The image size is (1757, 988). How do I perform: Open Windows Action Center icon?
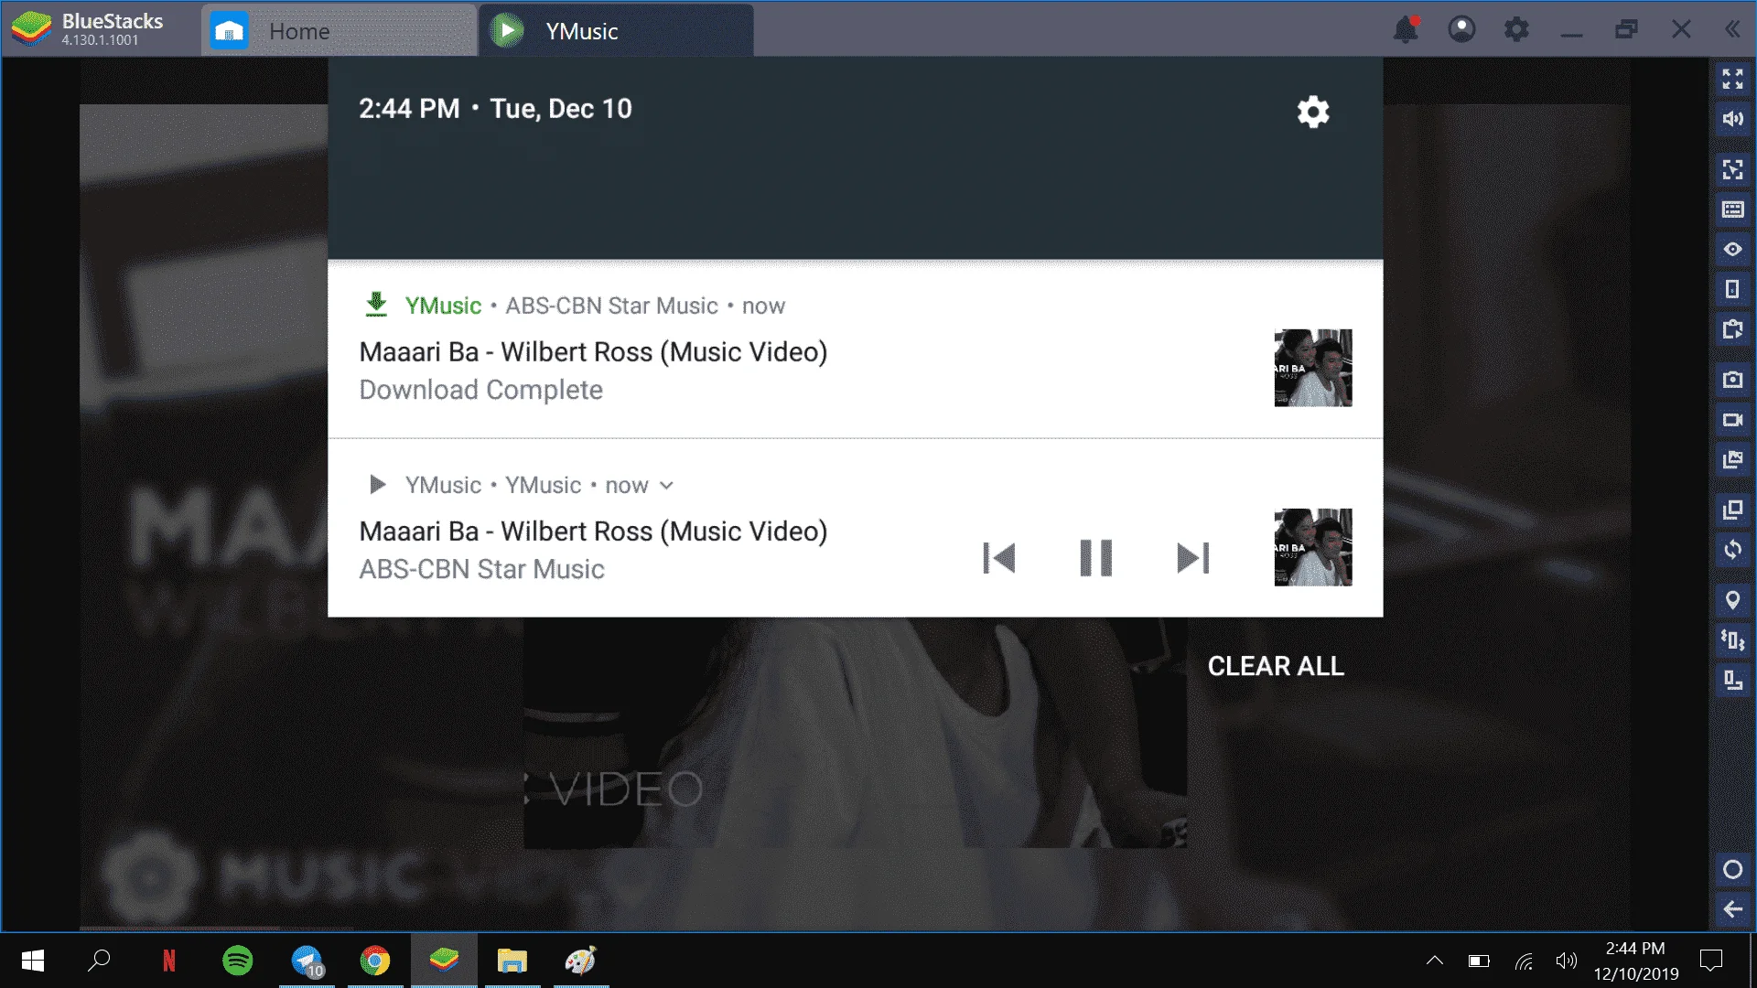click(1710, 961)
